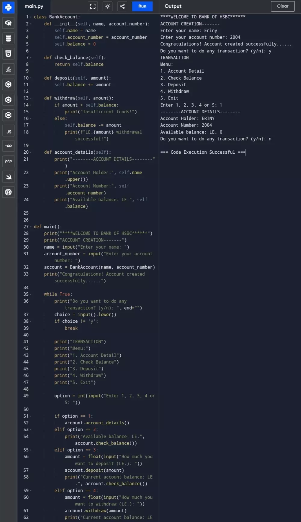This screenshot has height=522, width=301.
Task: Click '3. Deposit' in output menu
Action: pos(173,85)
